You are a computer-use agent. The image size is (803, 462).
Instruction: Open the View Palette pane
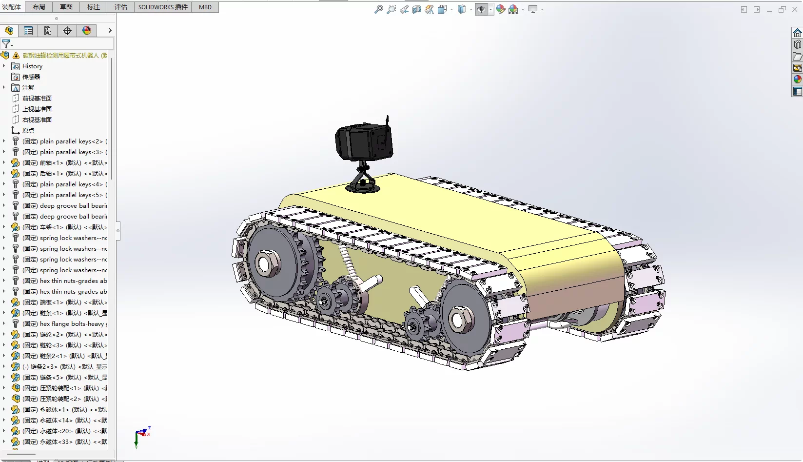click(797, 68)
